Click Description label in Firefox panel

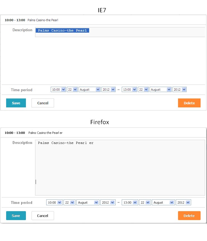[x=22, y=143]
